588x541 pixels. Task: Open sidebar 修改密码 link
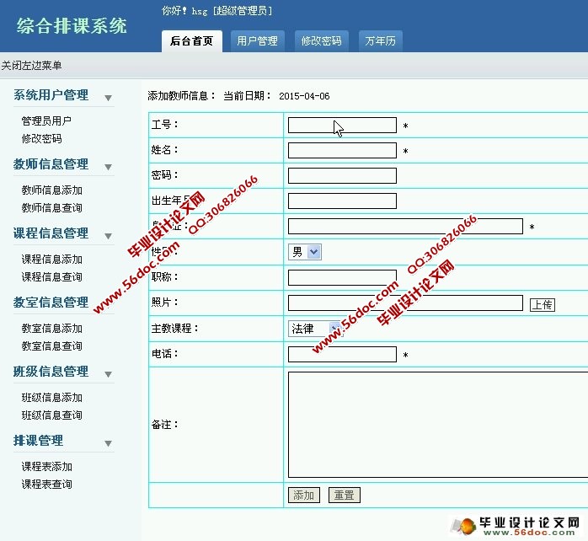coord(41,139)
